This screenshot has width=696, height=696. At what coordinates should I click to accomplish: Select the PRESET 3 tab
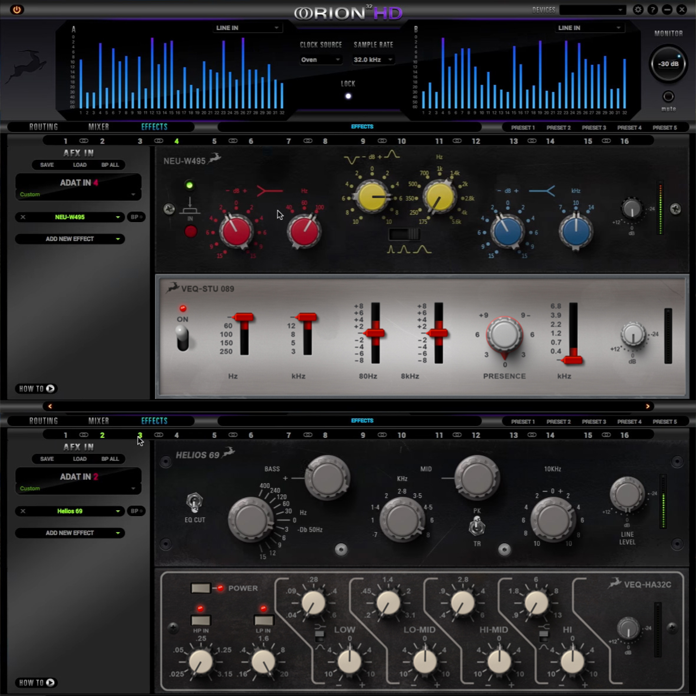click(x=594, y=127)
